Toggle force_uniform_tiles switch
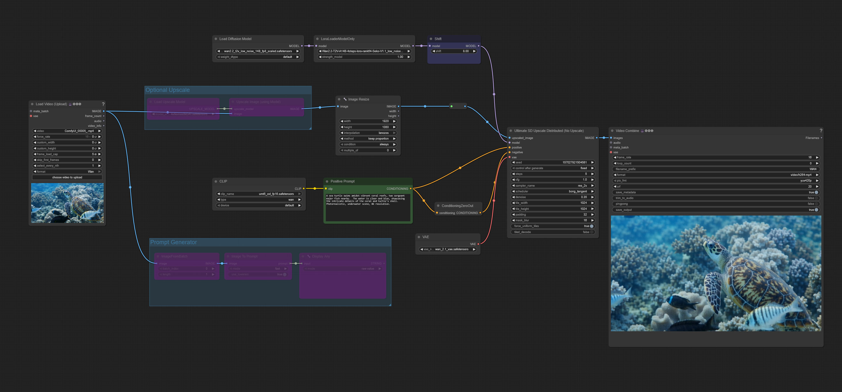This screenshot has height=392, width=842. 591,226
